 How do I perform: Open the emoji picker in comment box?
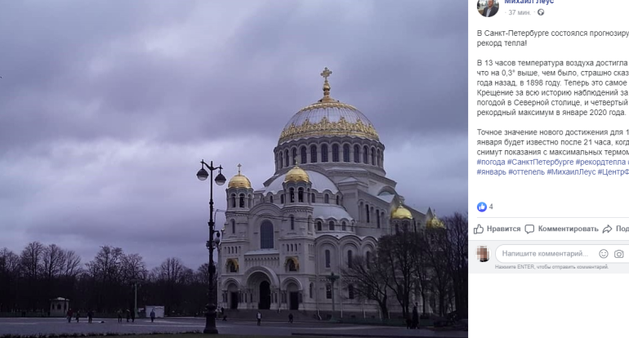click(x=604, y=253)
